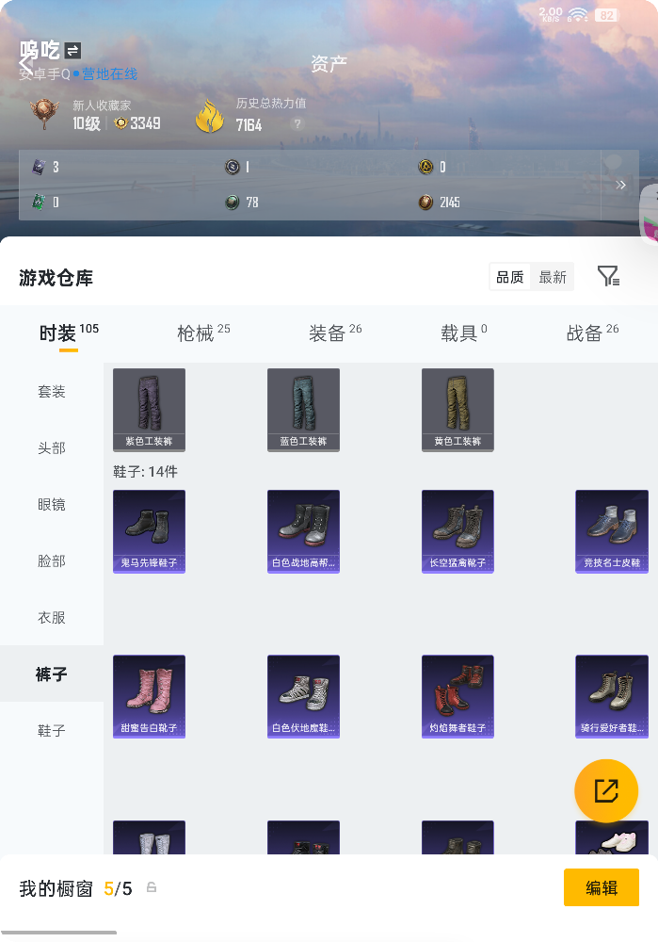Image resolution: width=658 pixels, height=942 pixels.
Task: Expand asset currencies with double chevron
Action: [x=620, y=185]
